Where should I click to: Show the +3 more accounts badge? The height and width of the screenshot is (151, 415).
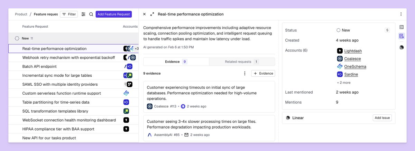136,49
